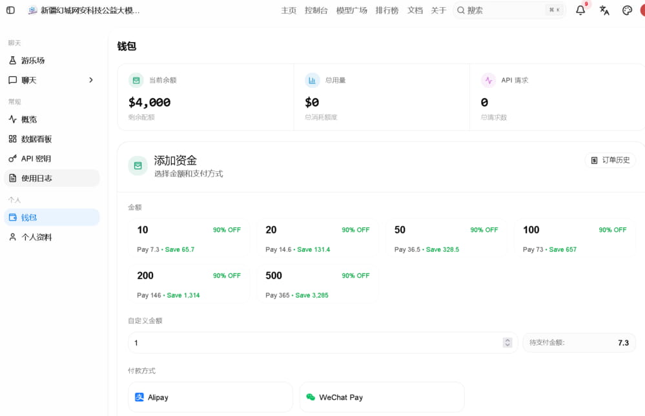Select the 10 amount option
The image size is (645, 416).
coord(189,239)
